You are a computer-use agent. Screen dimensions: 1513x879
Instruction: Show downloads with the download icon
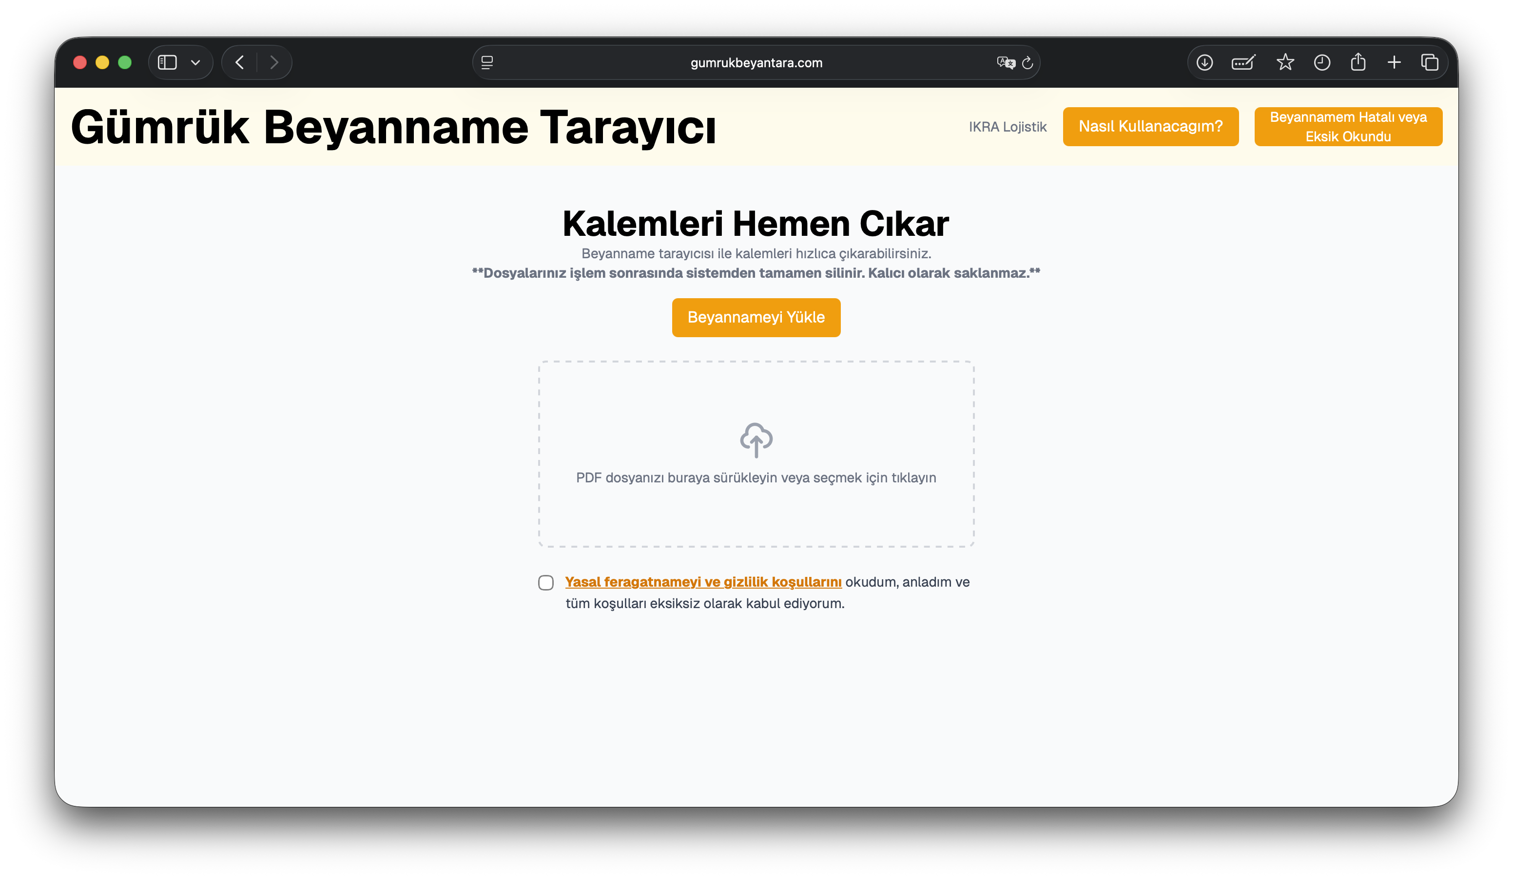point(1204,62)
